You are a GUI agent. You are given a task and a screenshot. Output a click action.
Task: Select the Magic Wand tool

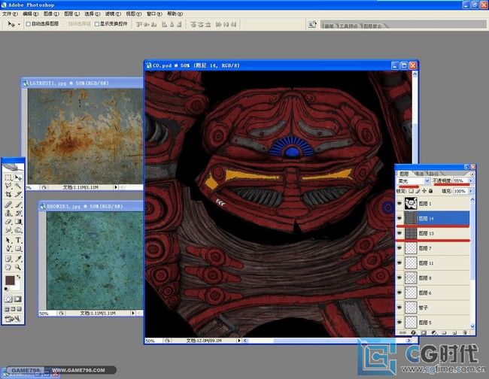(x=18, y=186)
